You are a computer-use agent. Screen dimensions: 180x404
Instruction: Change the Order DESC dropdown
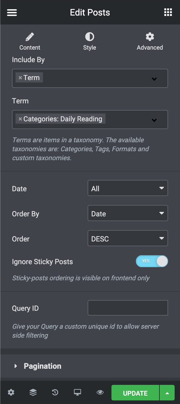128,238
